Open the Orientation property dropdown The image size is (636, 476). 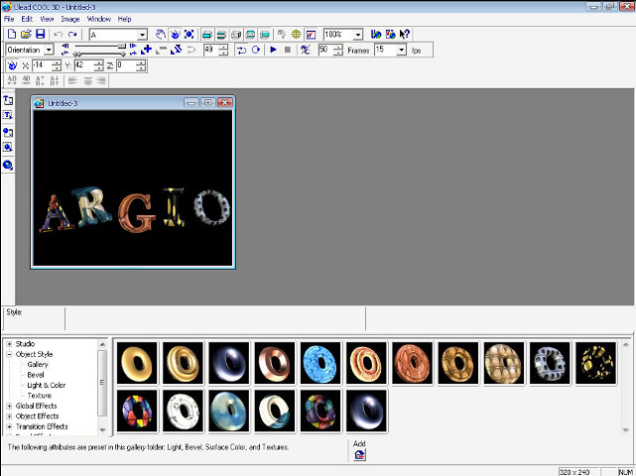(x=49, y=50)
